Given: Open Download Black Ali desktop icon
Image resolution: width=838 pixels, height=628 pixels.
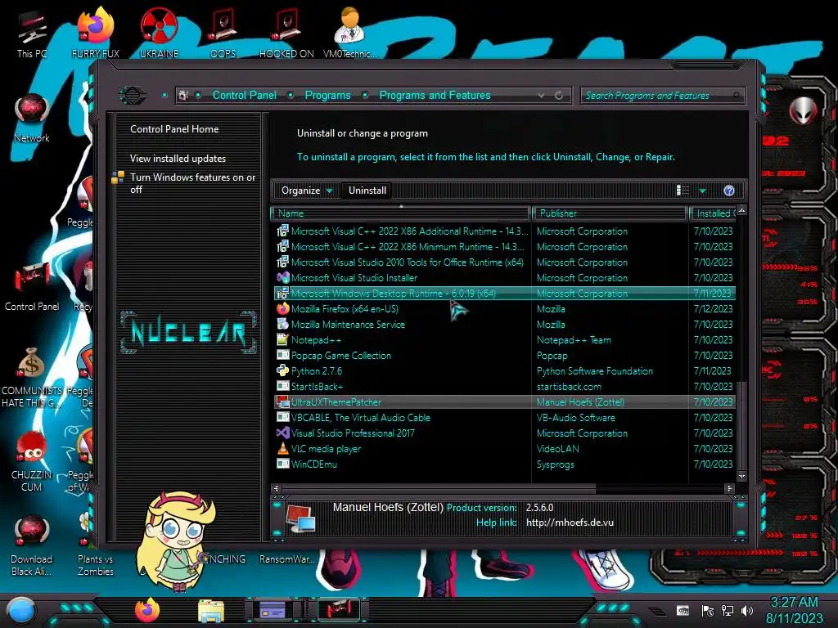Looking at the screenshot, I should (32, 545).
